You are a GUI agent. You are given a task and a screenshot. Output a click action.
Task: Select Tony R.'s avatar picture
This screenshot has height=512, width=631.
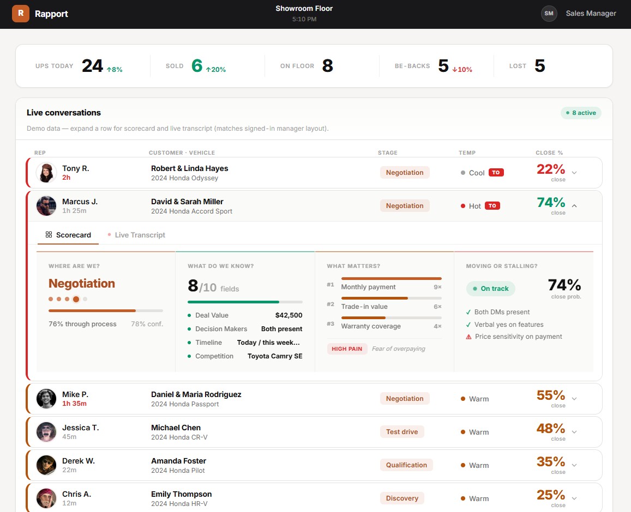coord(46,173)
